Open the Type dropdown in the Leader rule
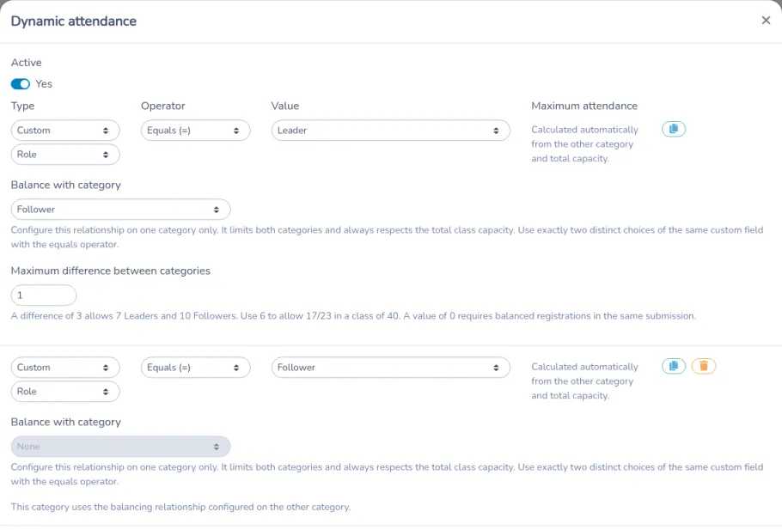Viewport: 782px width, 530px height. (65, 130)
